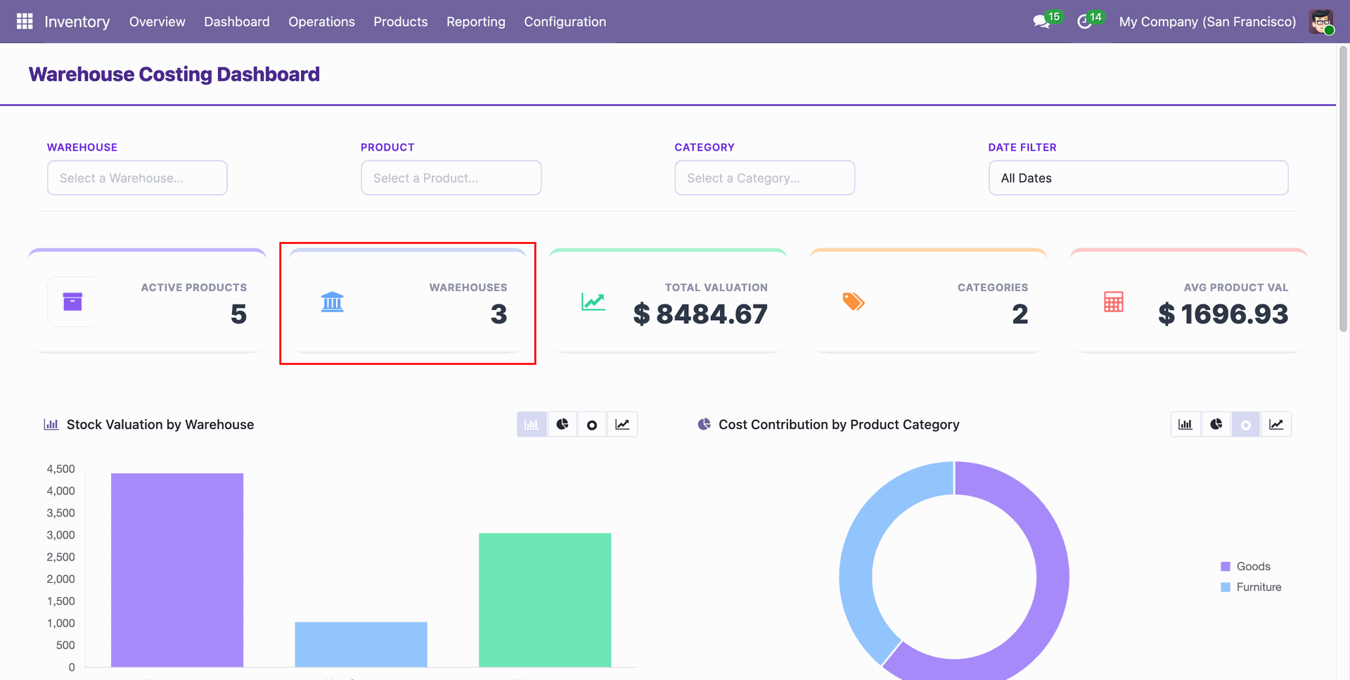Viewport: 1350px width, 680px height.
Task: Open the Dashboard menu
Action: (x=237, y=22)
